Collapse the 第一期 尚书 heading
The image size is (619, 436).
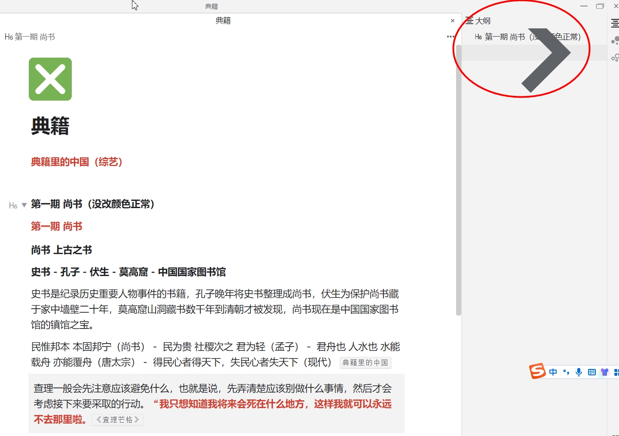click(25, 205)
